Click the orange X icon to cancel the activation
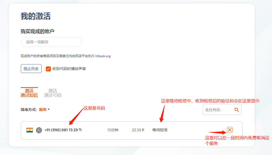Screen dimensions: 272x155 click(x=230, y=130)
